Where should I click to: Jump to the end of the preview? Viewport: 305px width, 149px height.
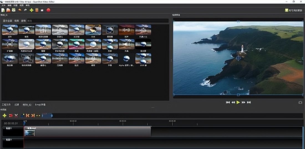click(249, 102)
